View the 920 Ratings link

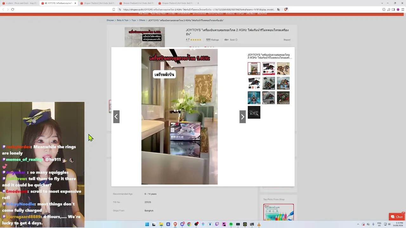coord(213,40)
